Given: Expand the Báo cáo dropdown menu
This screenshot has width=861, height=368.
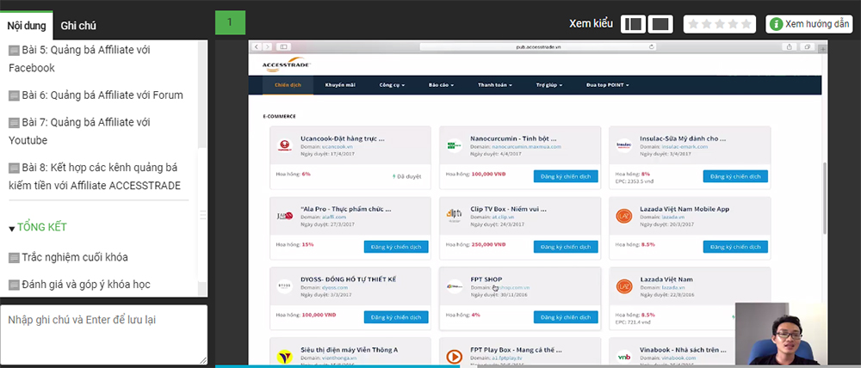Looking at the screenshot, I should pos(441,85).
